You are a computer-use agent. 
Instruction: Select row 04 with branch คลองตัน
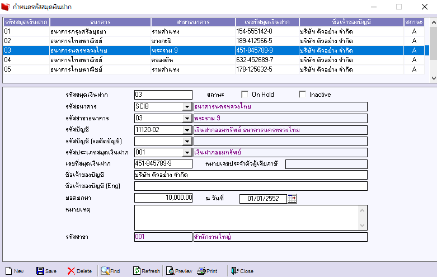coord(214,60)
